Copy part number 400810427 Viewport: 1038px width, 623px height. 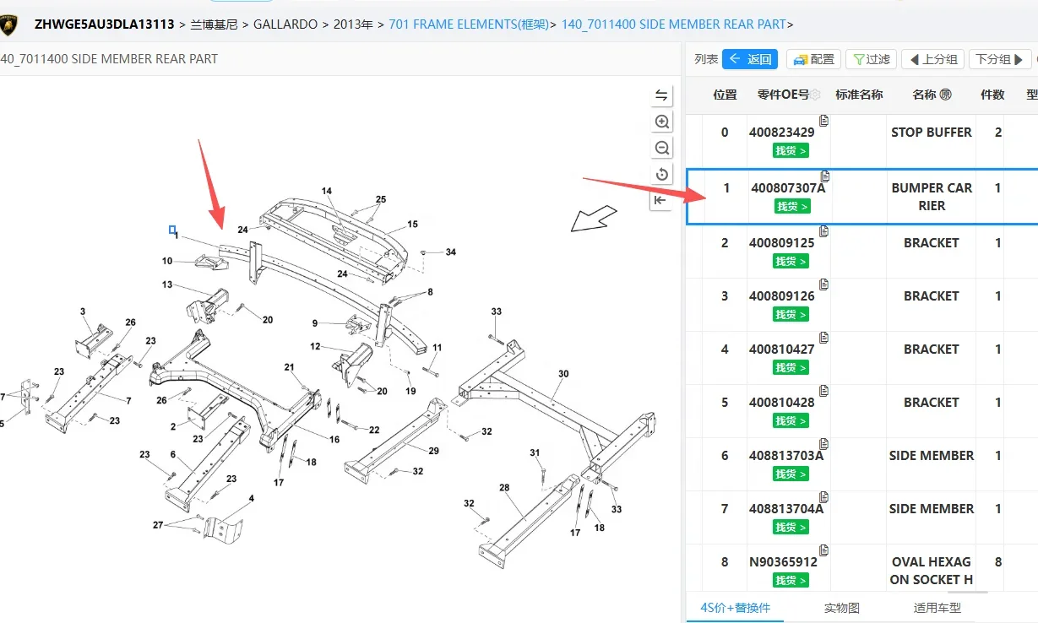[824, 338]
